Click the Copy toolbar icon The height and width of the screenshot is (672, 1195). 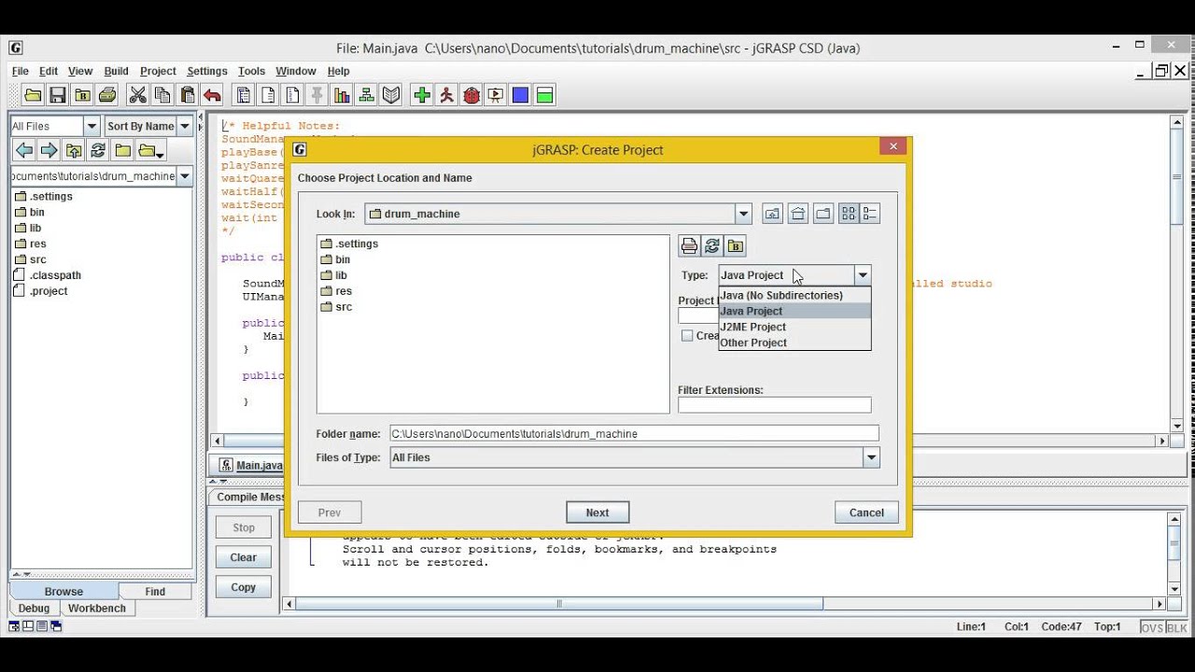162,94
